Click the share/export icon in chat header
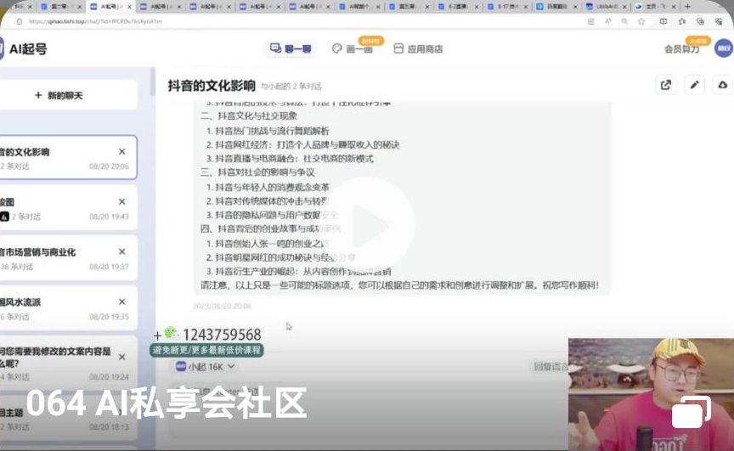Image resolution: width=734 pixels, height=451 pixels. pyautogui.click(x=666, y=85)
